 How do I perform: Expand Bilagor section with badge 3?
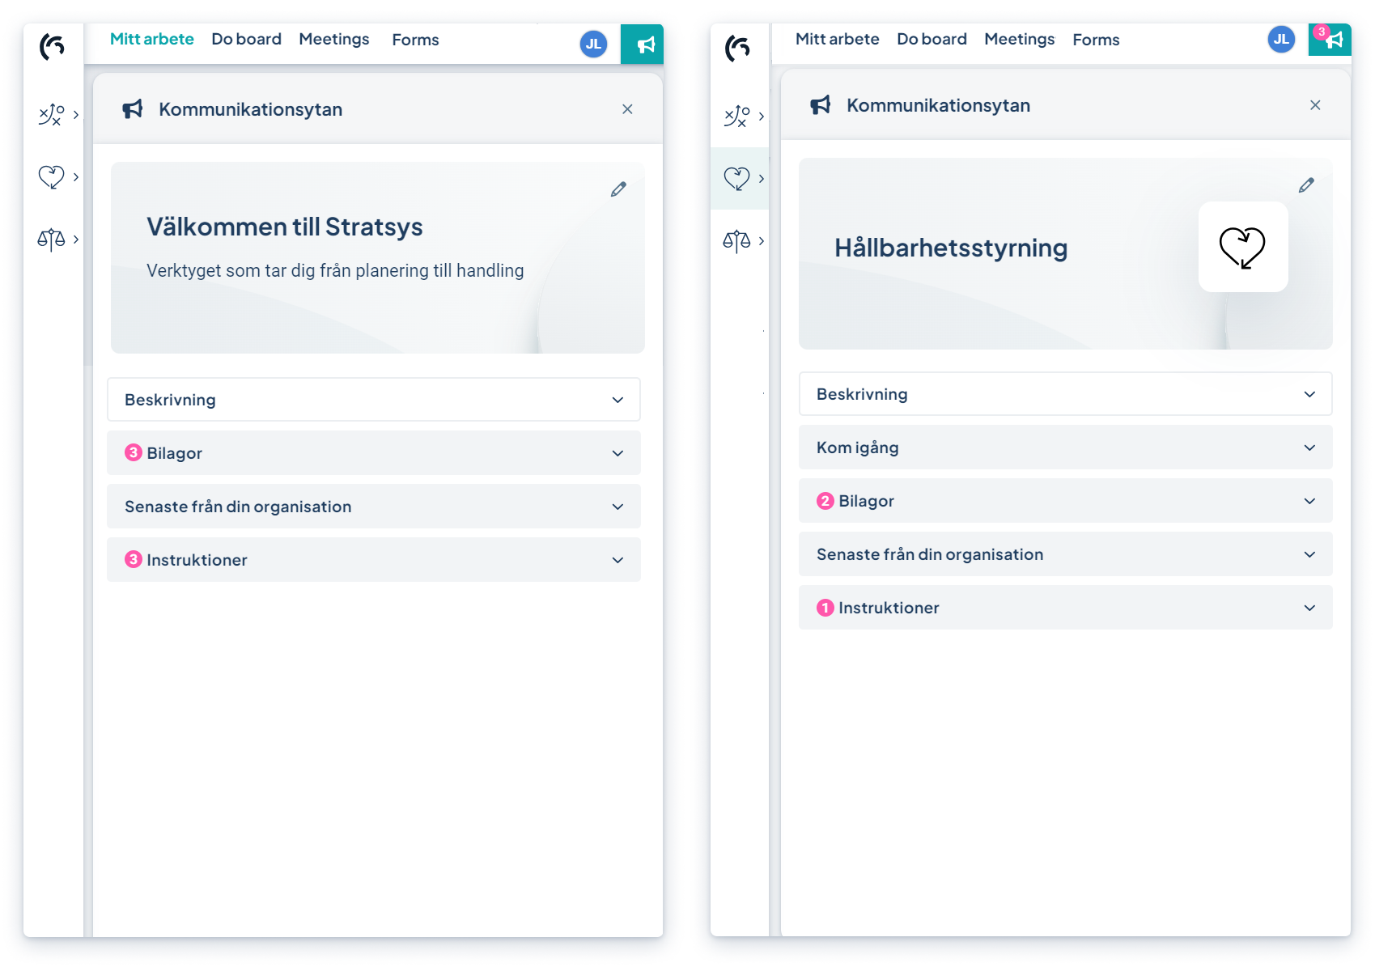(x=374, y=453)
